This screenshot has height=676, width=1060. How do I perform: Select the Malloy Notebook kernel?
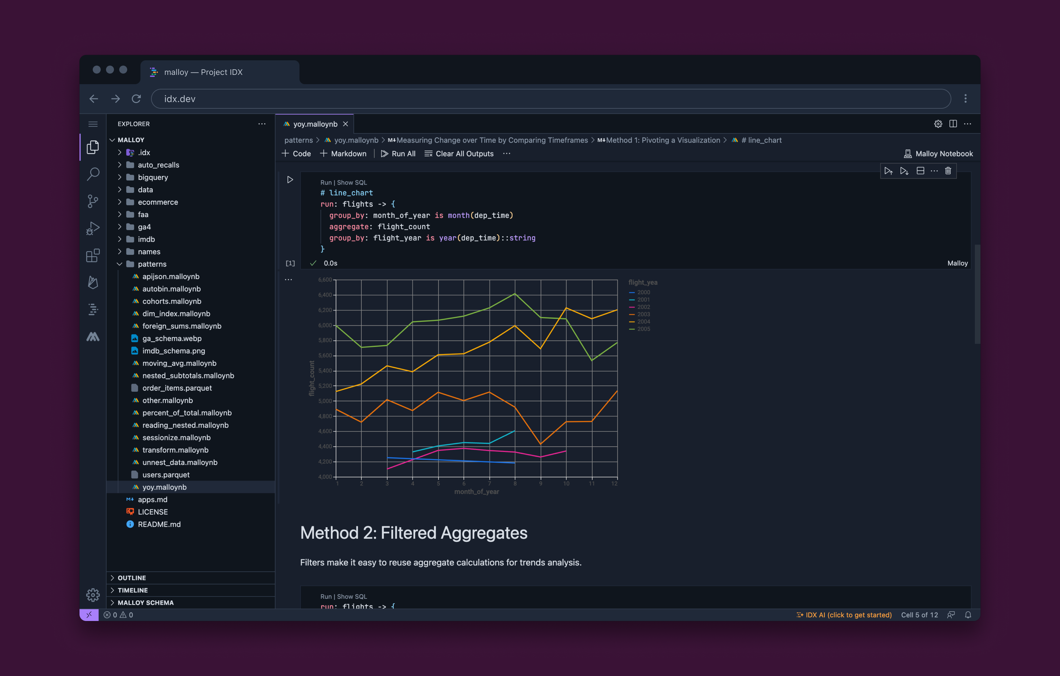938,153
